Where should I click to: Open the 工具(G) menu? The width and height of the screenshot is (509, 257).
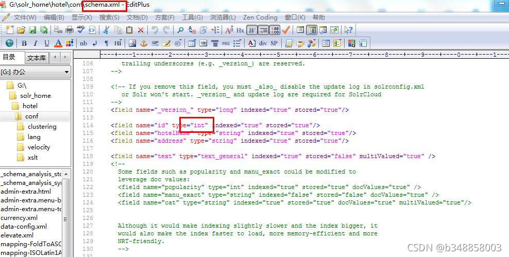pos(192,17)
